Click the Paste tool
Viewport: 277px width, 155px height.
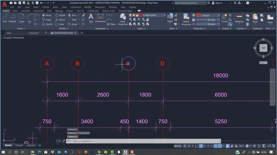pos(255,19)
